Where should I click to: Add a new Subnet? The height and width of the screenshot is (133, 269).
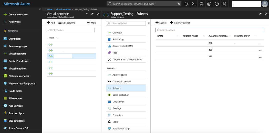click(161, 23)
